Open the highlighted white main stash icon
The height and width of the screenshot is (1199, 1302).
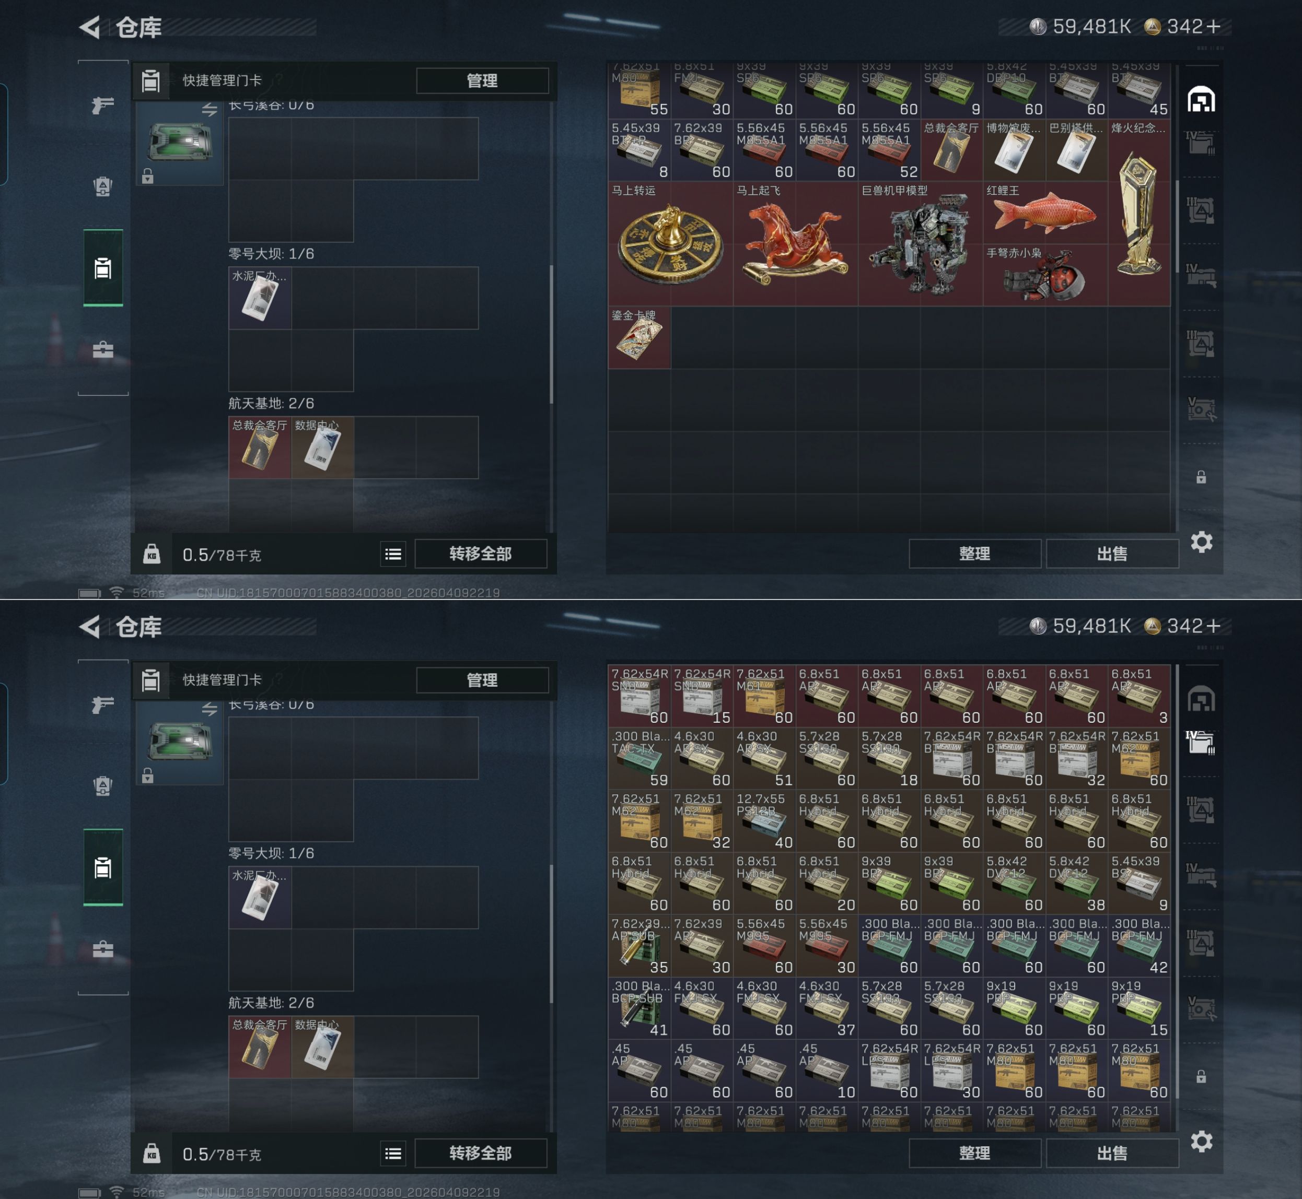[1201, 100]
